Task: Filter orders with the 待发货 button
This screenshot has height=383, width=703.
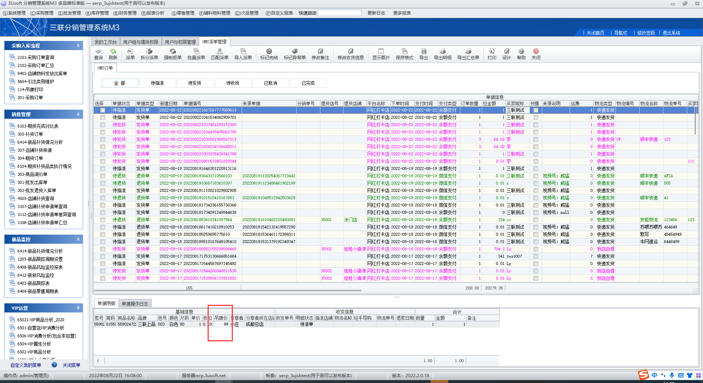Action: pos(195,83)
